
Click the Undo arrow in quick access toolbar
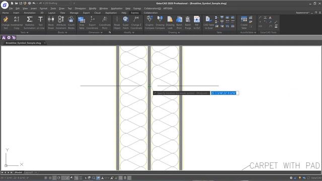(34, 4)
